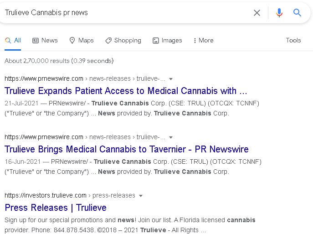Viewport: 313px width, 245px height.
Task: Click the investors.trulieve.com URL breadcrumb
Action: pos(46,195)
